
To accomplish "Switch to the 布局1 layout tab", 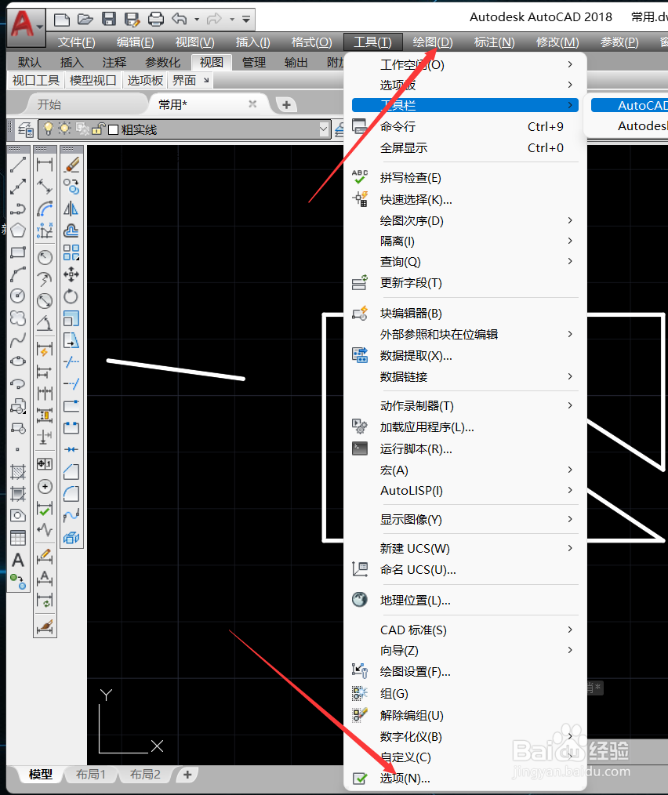I will [x=90, y=774].
